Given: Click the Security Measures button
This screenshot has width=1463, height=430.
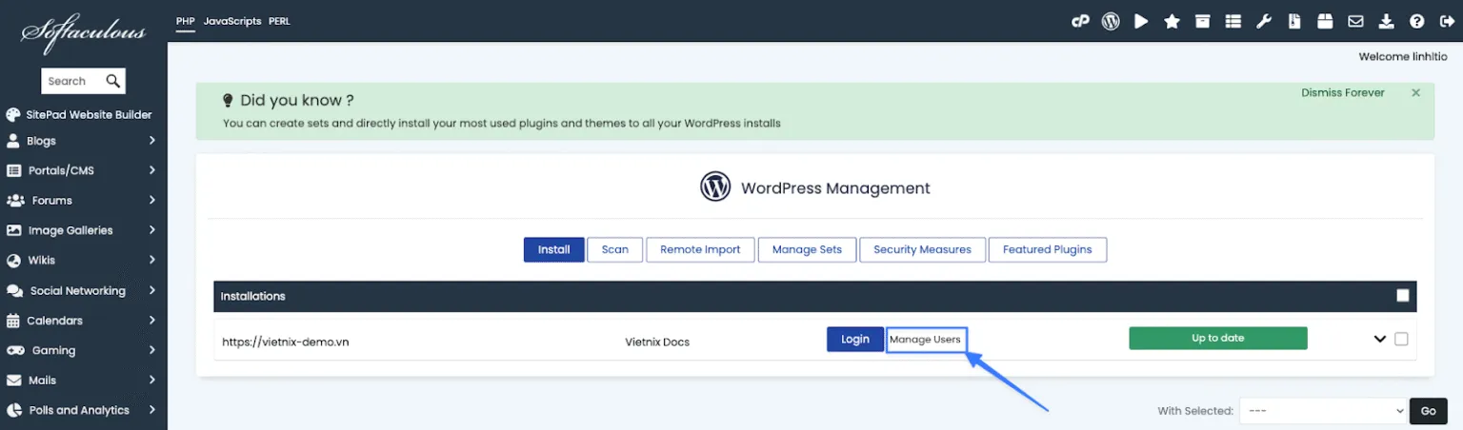Looking at the screenshot, I should pyautogui.click(x=922, y=249).
